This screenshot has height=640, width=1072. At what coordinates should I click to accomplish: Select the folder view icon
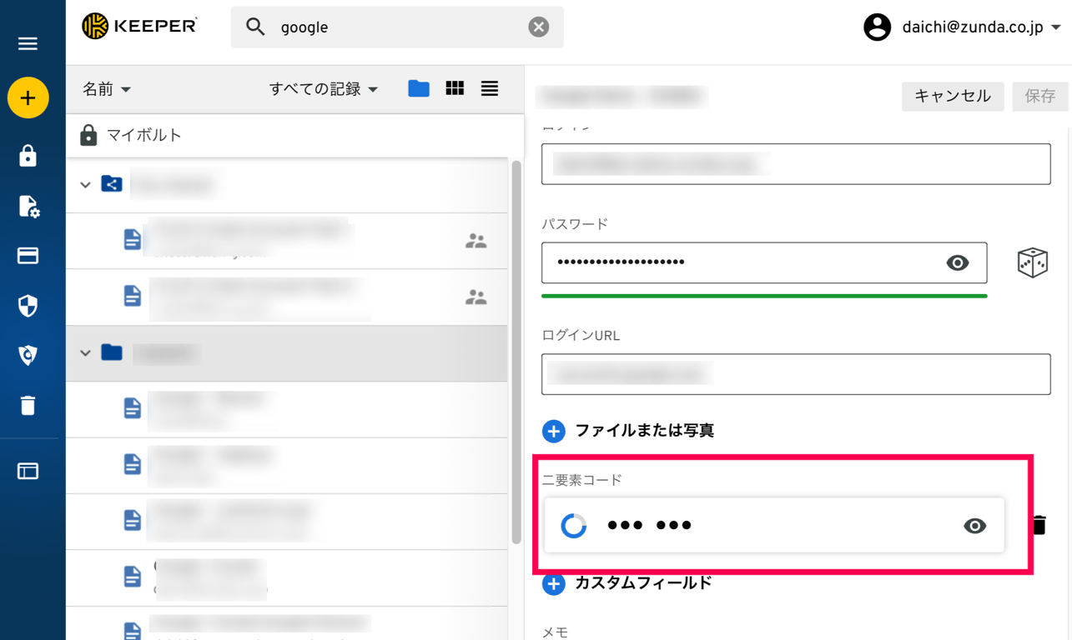(419, 88)
